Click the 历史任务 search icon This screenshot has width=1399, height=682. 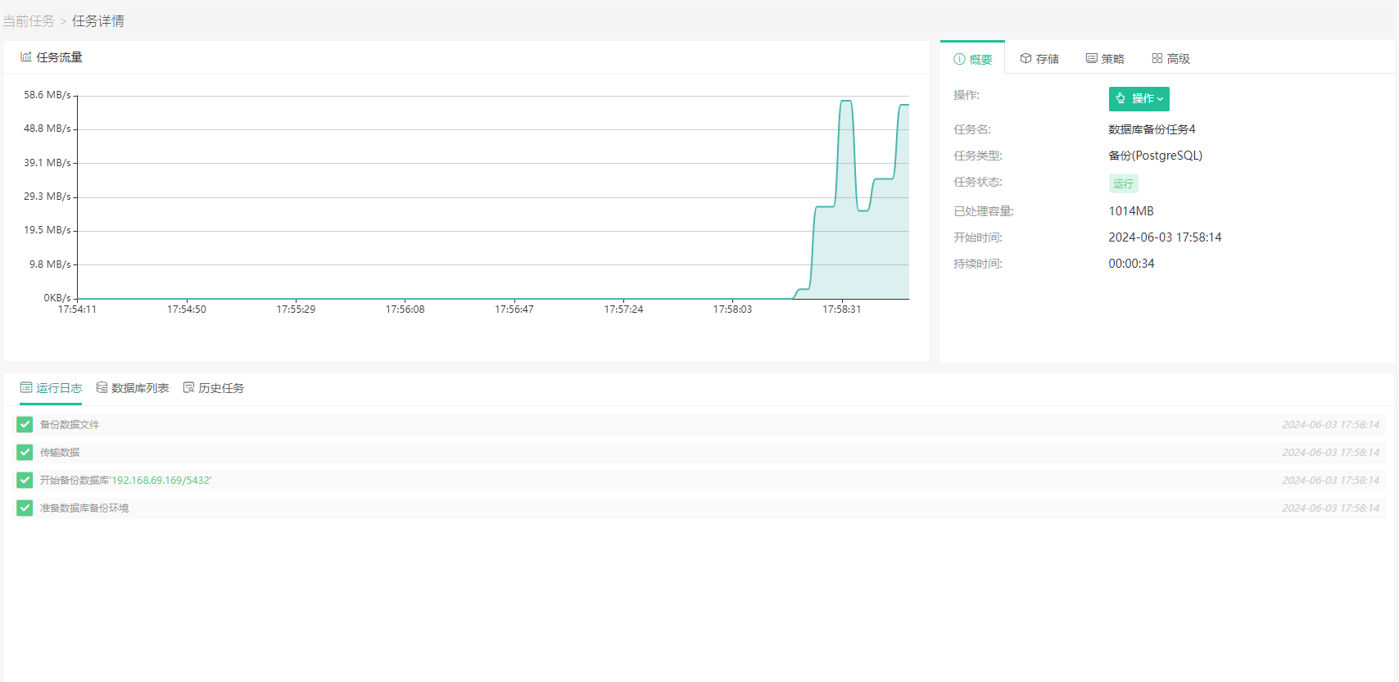point(188,387)
